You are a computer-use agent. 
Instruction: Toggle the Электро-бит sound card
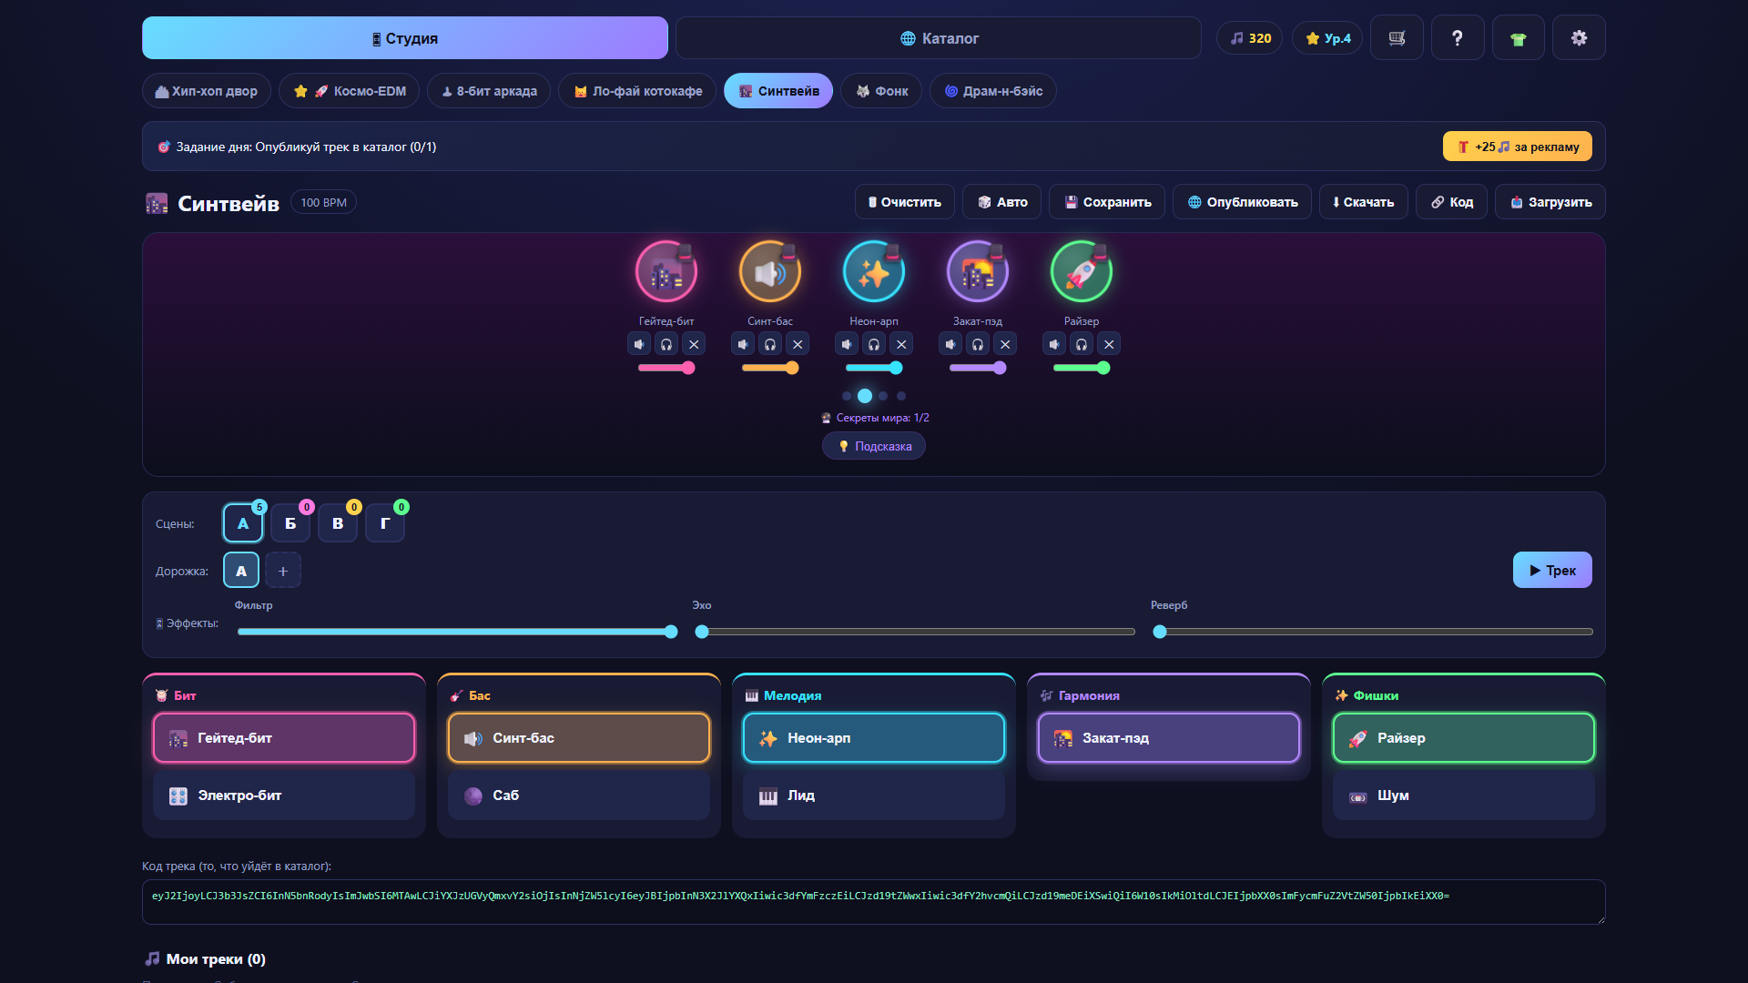coord(284,796)
